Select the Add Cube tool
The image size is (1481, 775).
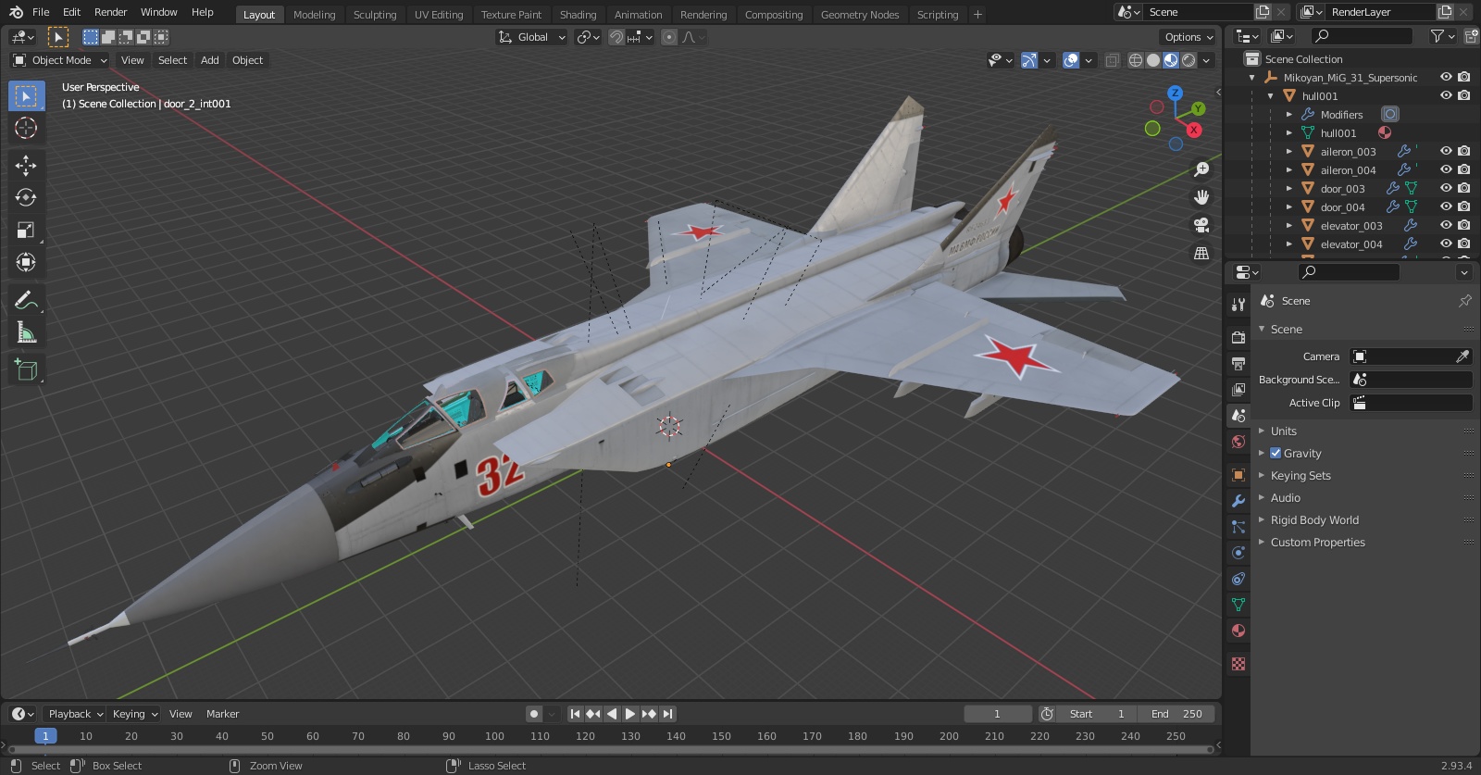26,369
